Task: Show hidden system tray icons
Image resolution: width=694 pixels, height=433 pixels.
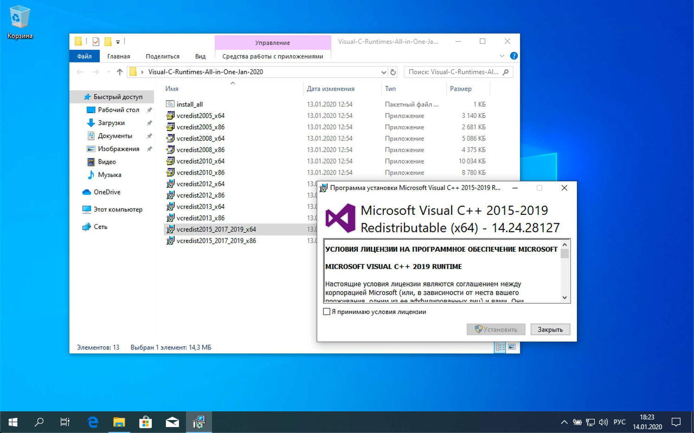Action: coord(564,422)
